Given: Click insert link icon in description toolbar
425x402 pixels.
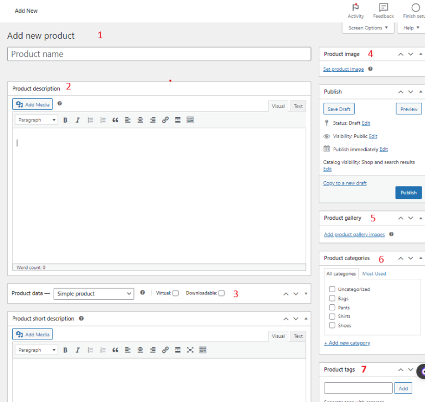Looking at the screenshot, I should click(165, 120).
